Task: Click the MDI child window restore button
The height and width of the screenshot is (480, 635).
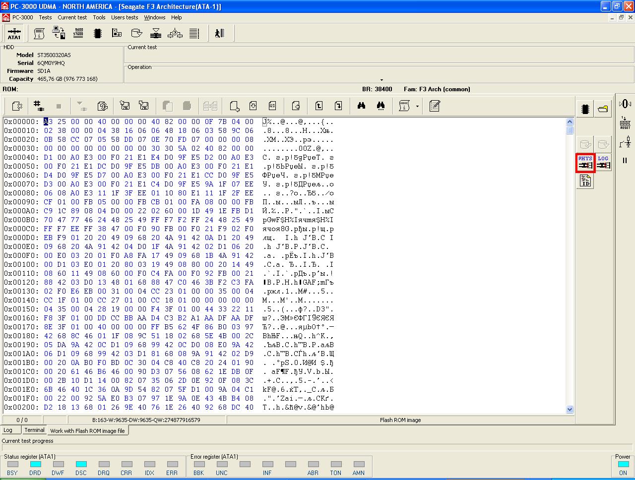Action: pos(621,17)
